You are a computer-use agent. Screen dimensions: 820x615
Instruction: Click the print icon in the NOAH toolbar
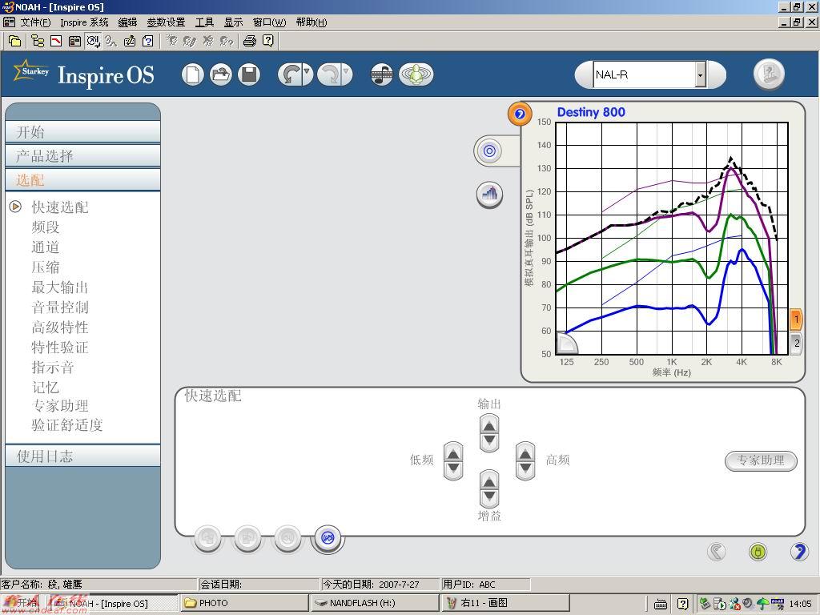pyautogui.click(x=250, y=41)
